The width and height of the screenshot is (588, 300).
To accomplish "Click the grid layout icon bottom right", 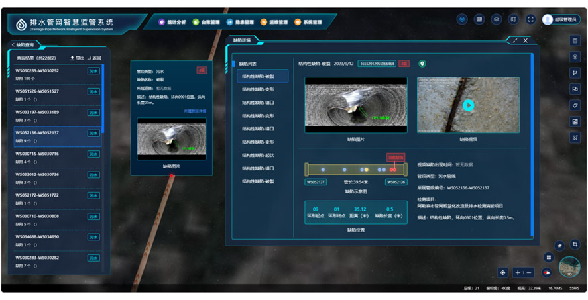I will click(x=549, y=258).
